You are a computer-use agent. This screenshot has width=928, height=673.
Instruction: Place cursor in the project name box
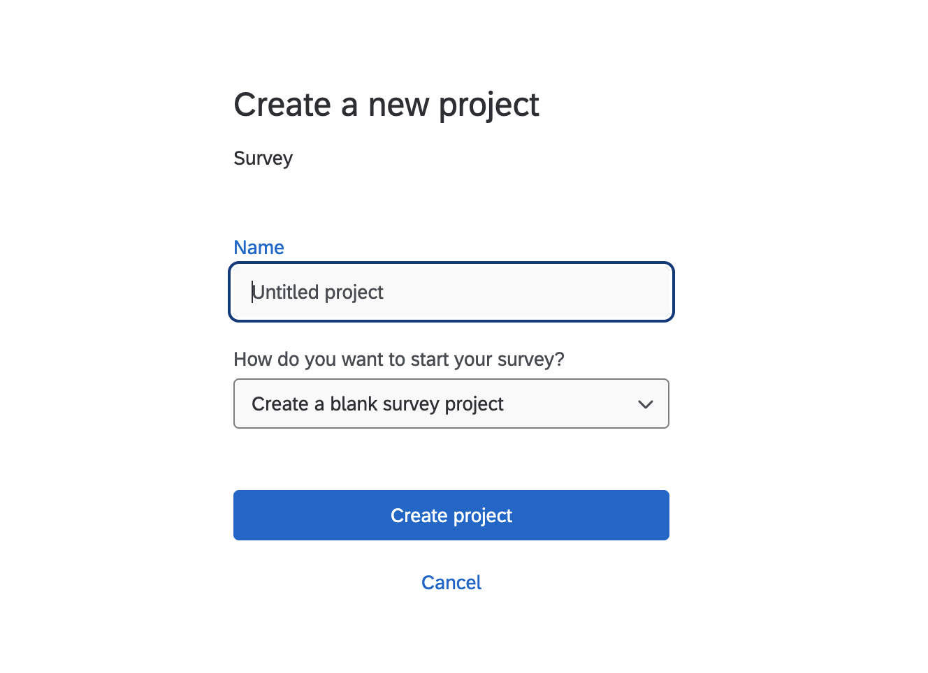tap(489, 292)
